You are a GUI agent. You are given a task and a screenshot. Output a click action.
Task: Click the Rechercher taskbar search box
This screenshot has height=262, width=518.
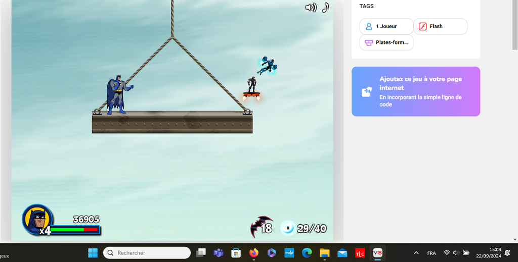pyautogui.click(x=147, y=252)
